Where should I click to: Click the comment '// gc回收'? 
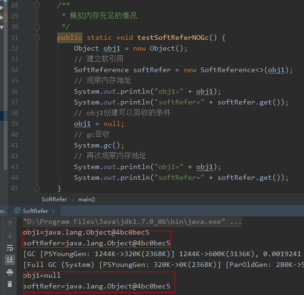pyautogui.click(x=92, y=134)
